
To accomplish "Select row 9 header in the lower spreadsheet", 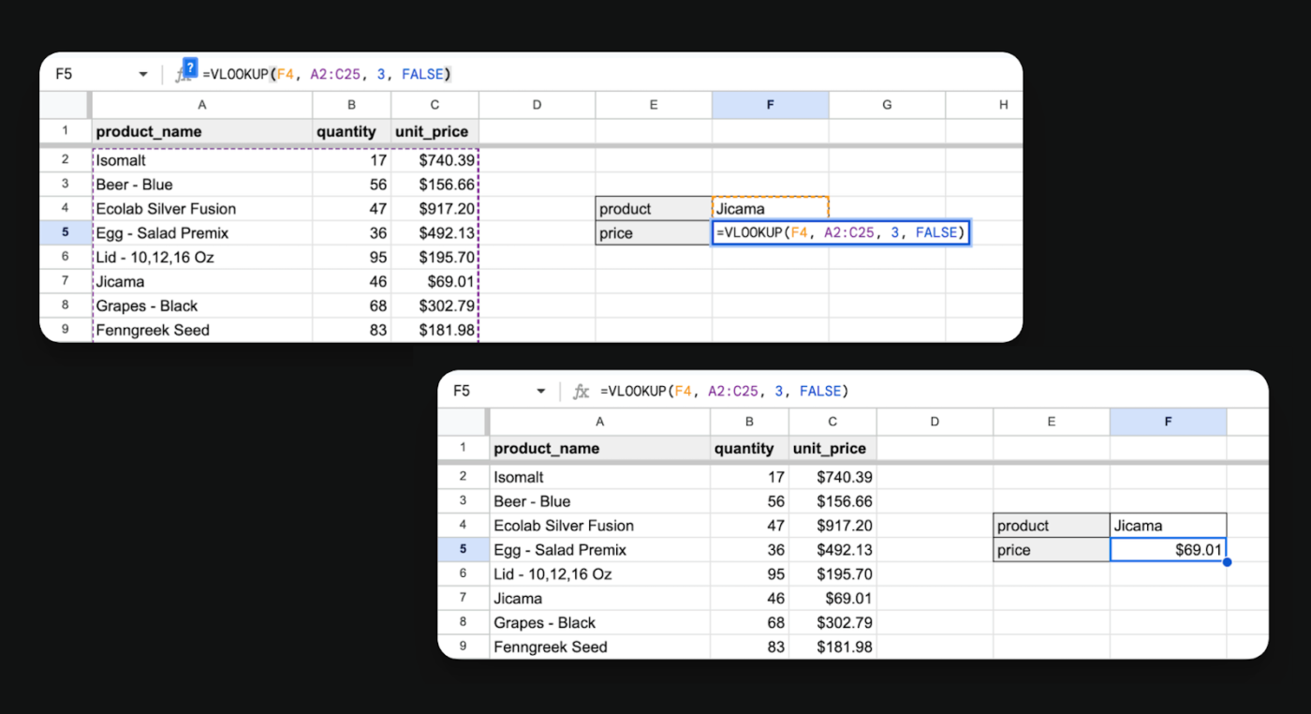I will tap(463, 647).
